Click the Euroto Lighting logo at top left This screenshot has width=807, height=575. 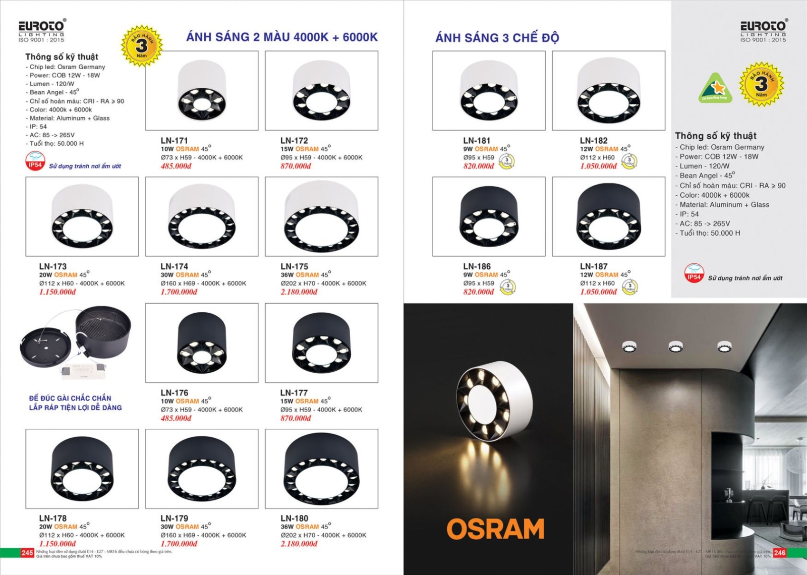pos(42,31)
